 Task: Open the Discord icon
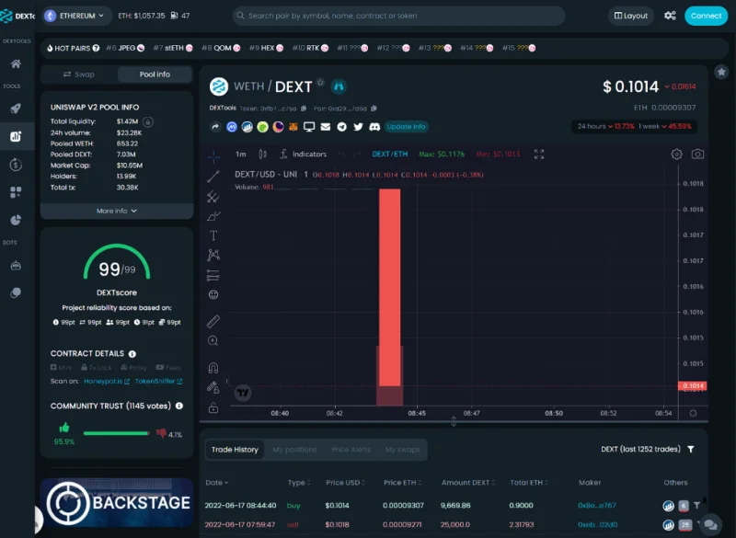point(374,127)
